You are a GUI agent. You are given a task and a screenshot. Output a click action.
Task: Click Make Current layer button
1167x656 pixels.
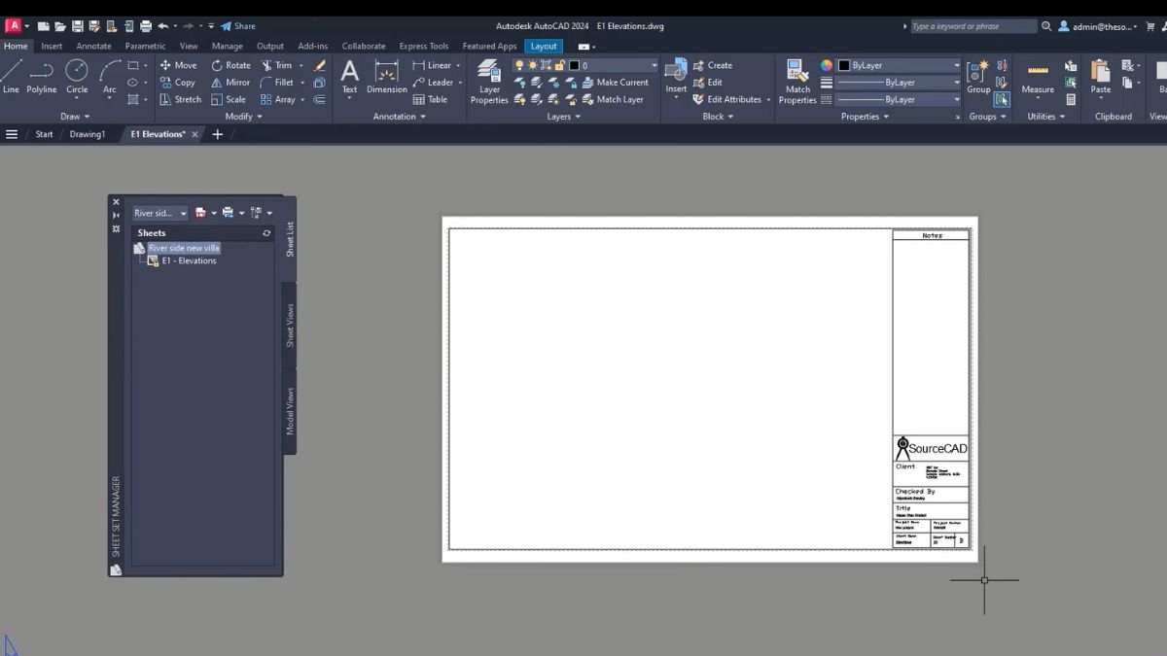coord(616,83)
